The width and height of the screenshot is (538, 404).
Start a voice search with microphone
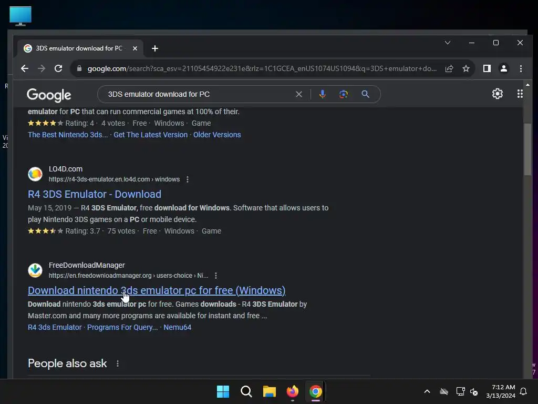coord(322,94)
